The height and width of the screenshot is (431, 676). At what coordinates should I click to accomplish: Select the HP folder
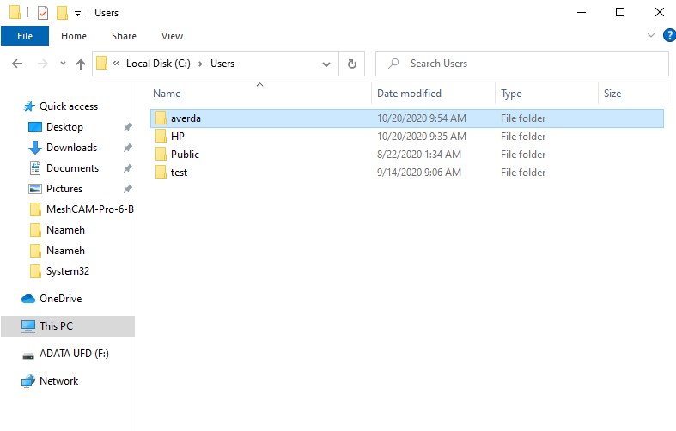[x=407, y=137]
